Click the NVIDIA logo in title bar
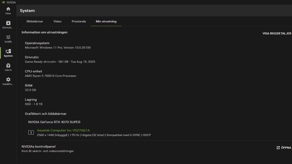 coord(3,2)
